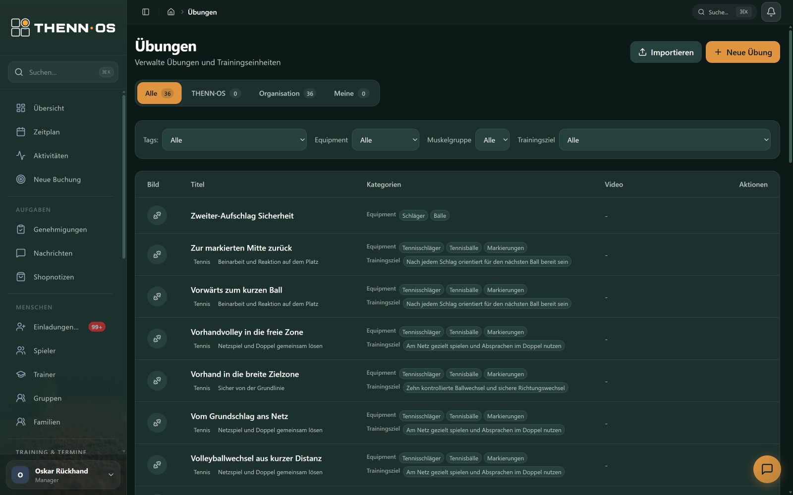
Task: Toggle the sidebar panel icon
Action: coord(146,12)
